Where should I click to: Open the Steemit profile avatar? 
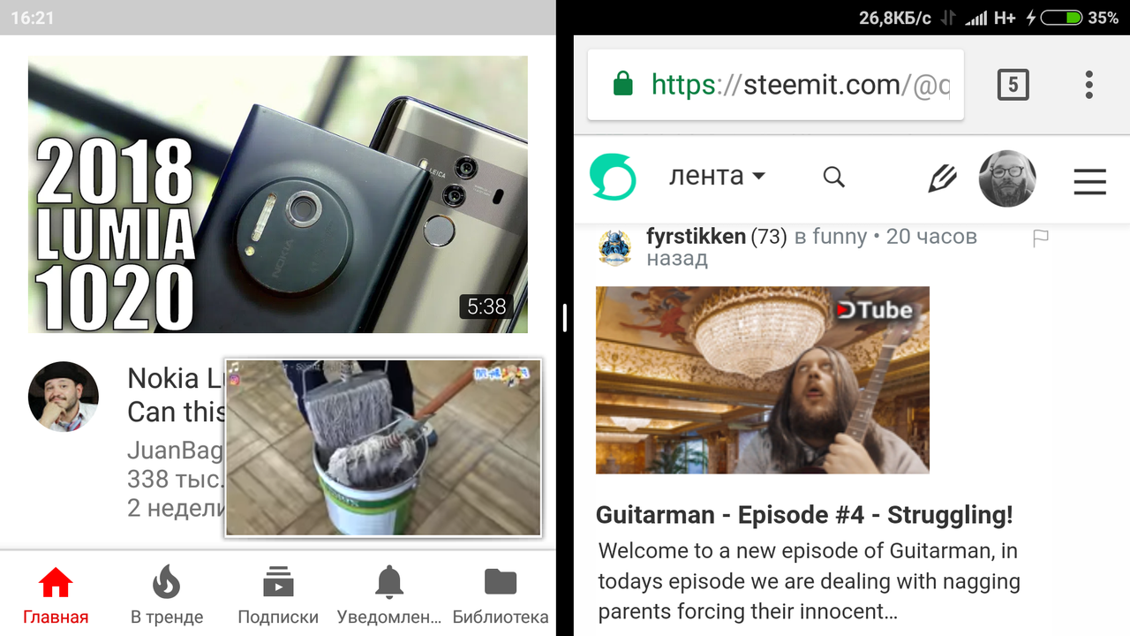click(1007, 178)
